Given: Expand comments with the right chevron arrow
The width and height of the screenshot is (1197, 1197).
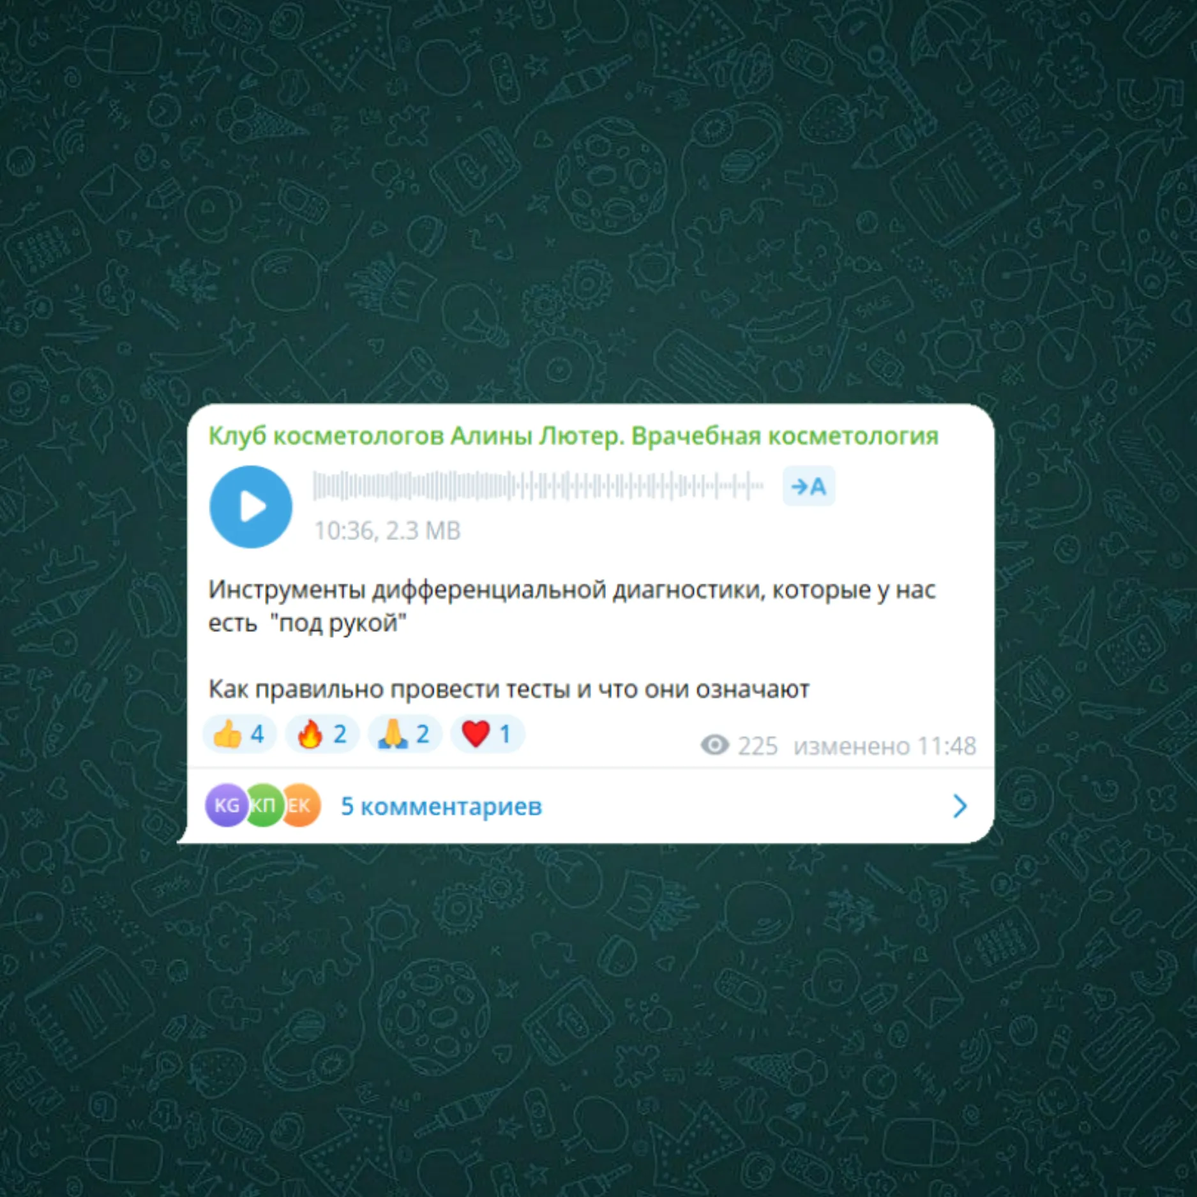Looking at the screenshot, I should click(x=960, y=806).
